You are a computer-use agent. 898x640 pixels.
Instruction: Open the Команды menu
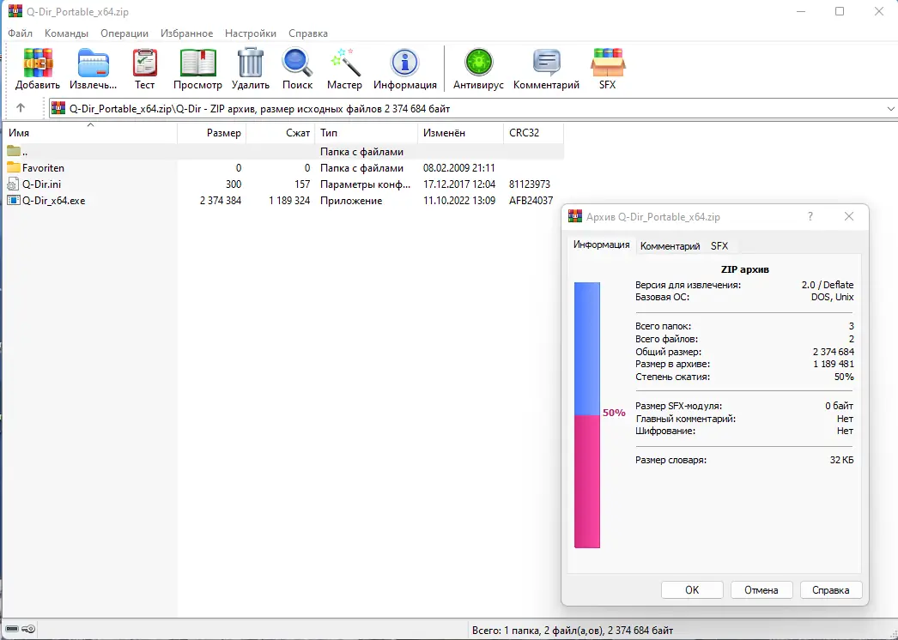click(66, 33)
